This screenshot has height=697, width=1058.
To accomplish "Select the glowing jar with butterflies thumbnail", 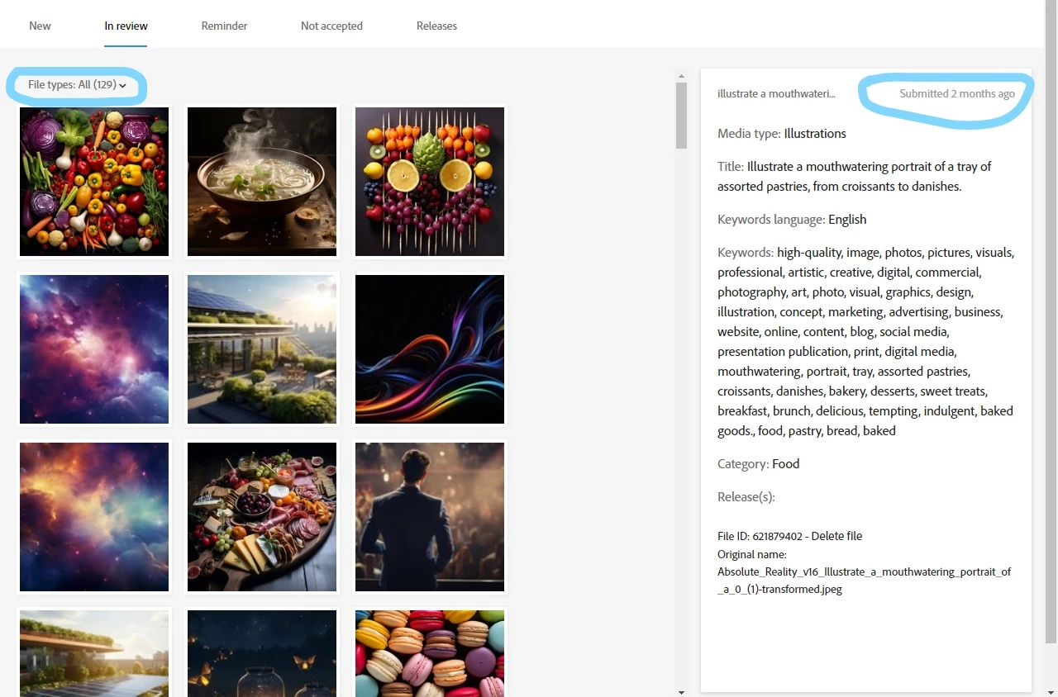I will click(x=262, y=653).
